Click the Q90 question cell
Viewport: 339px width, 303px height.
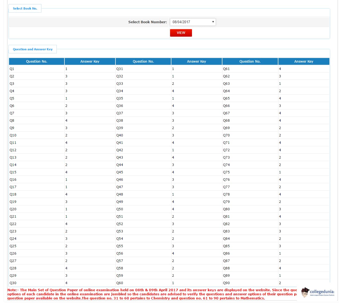(226, 283)
